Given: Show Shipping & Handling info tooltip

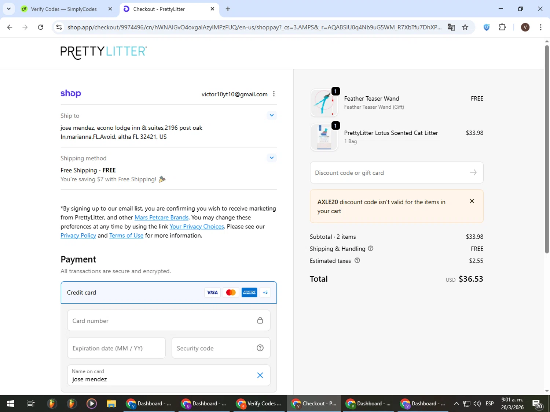Looking at the screenshot, I should click(x=371, y=248).
